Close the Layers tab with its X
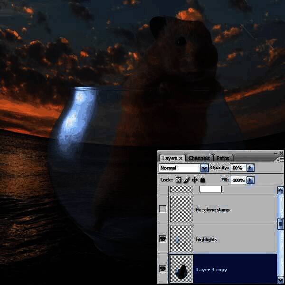The width and height of the screenshot is (285, 285). [180, 158]
